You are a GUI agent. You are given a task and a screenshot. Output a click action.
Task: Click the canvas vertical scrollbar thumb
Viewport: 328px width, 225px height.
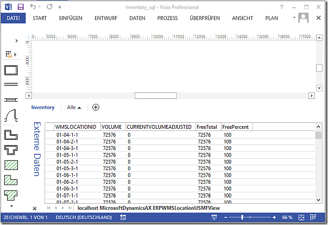coord(319,68)
